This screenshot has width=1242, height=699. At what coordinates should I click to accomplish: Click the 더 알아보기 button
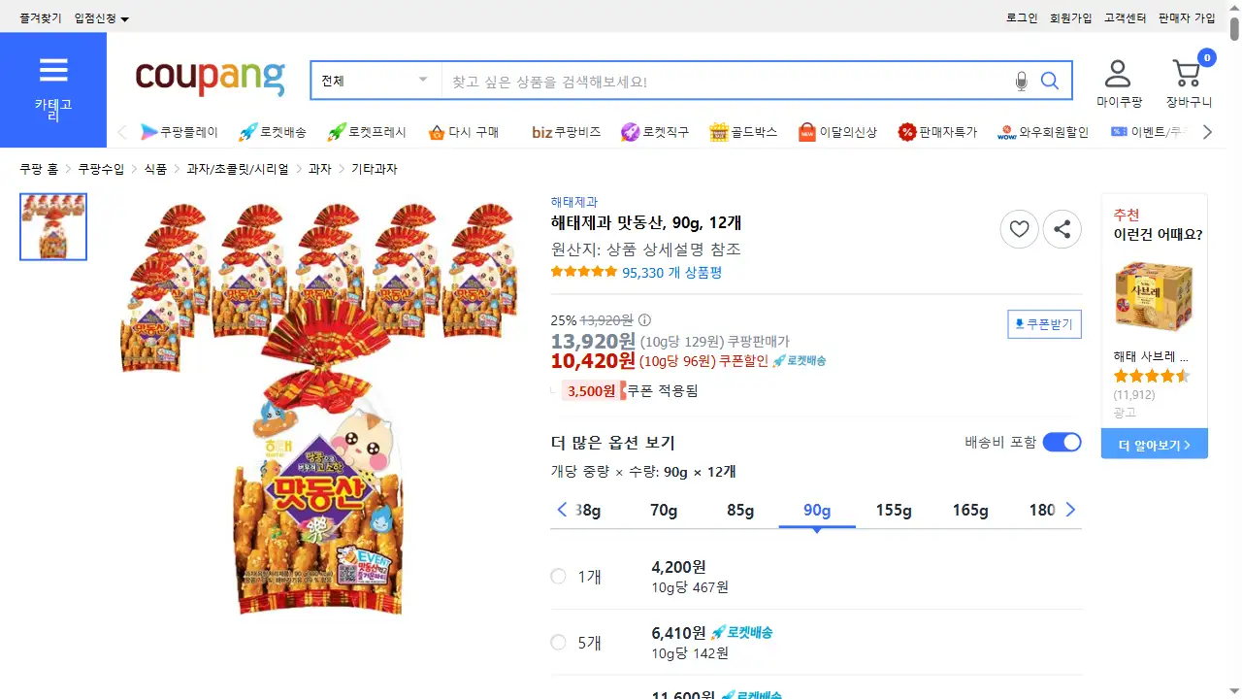pos(1155,445)
